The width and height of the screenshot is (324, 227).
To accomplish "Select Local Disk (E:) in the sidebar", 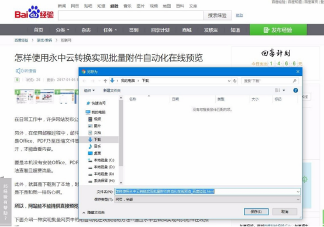I will click(x=101, y=174).
